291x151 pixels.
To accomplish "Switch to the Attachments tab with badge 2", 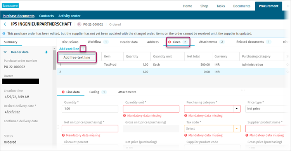I will 211,42.
